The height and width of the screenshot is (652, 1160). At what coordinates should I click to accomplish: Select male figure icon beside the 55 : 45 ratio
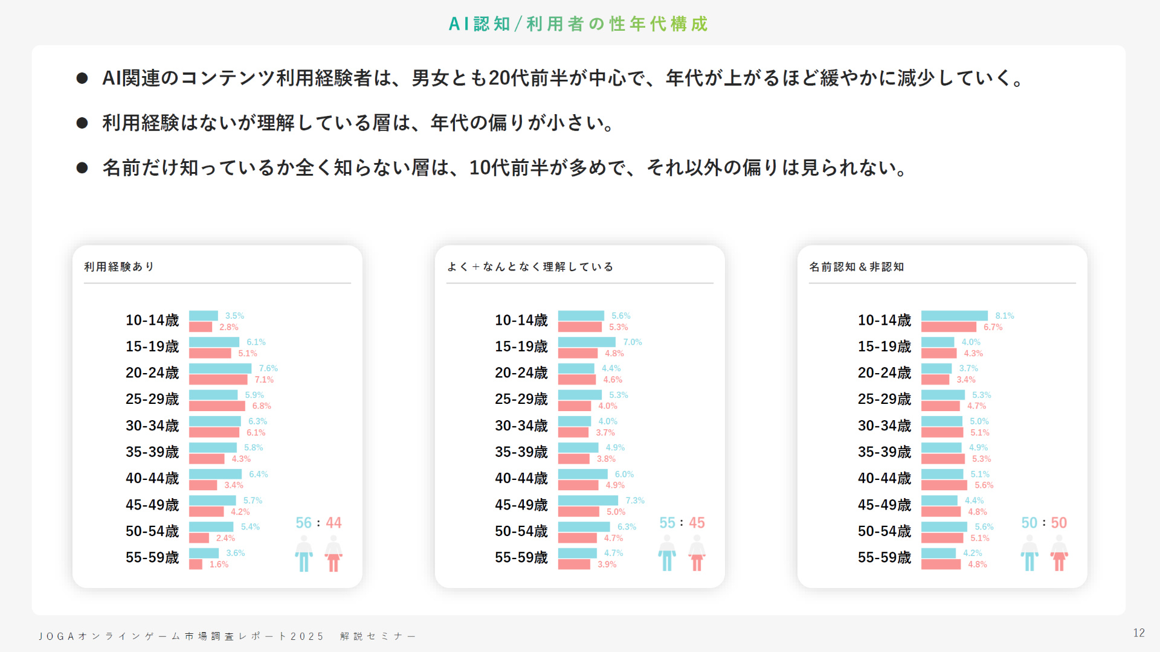click(x=667, y=554)
